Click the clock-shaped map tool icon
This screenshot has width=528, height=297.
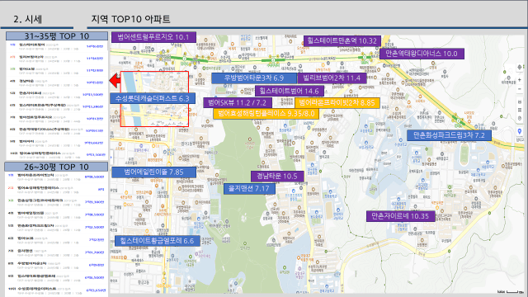pos(520,119)
